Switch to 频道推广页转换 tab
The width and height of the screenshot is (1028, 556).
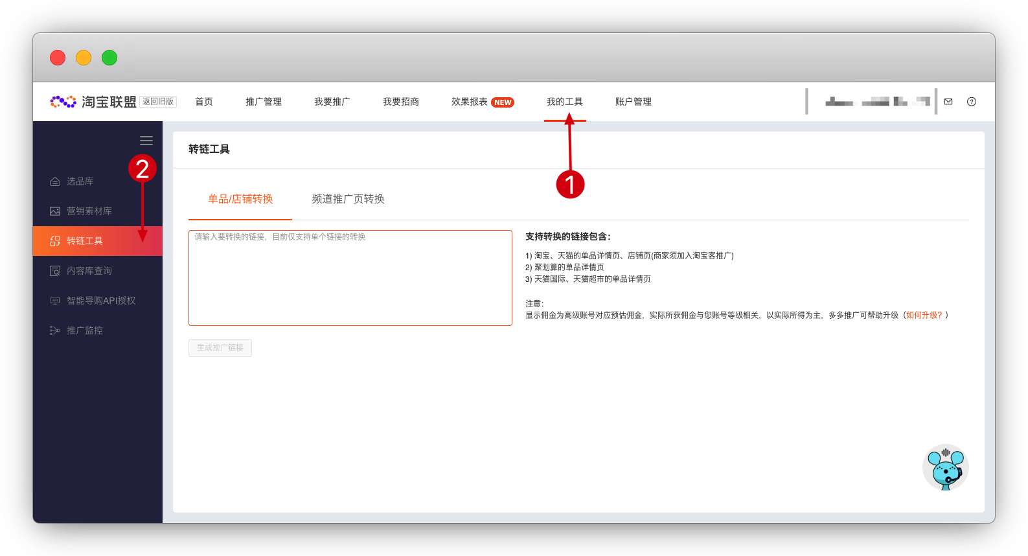pos(348,199)
